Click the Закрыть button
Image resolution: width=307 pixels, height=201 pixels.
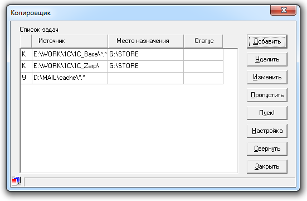[267, 166]
